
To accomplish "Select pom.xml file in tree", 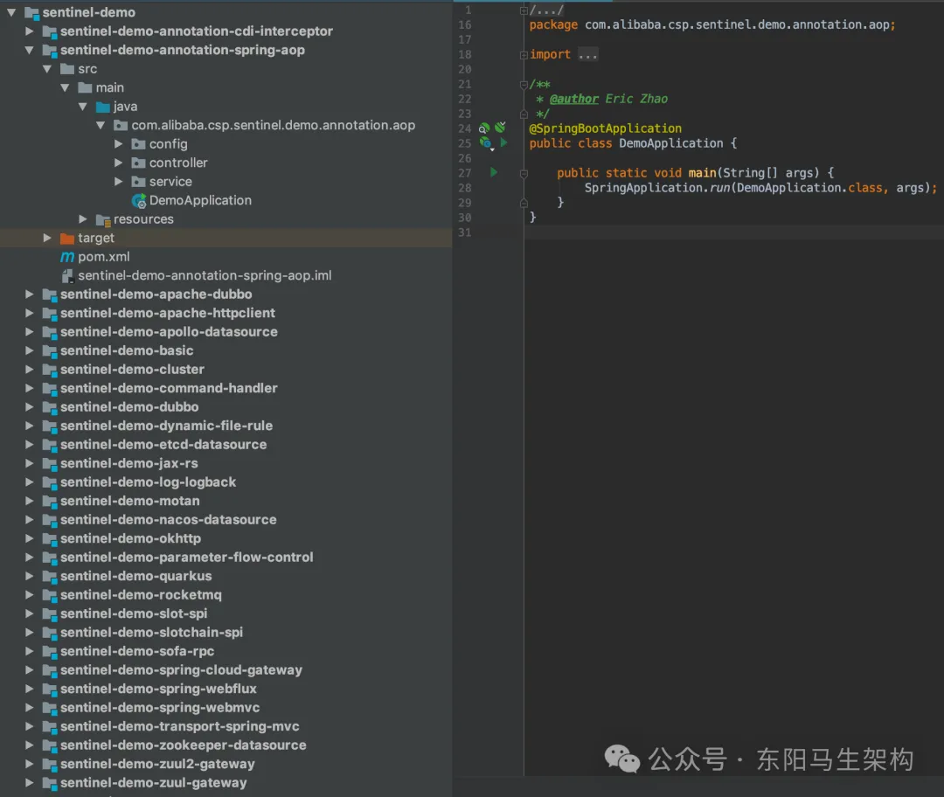I will [103, 257].
